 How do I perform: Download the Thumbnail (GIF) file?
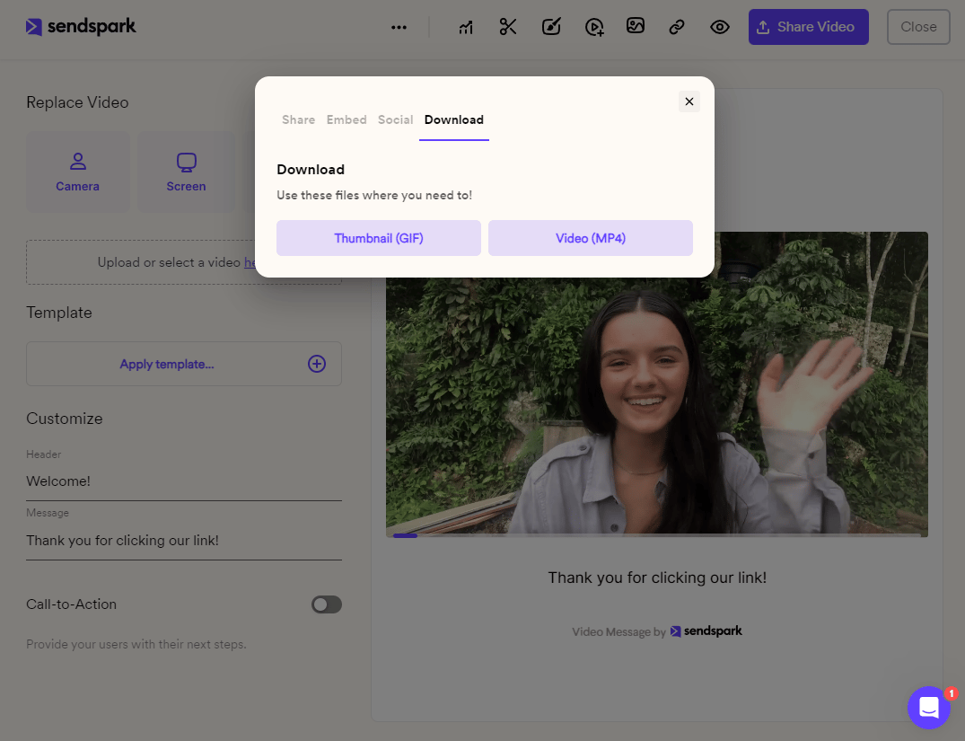click(379, 238)
